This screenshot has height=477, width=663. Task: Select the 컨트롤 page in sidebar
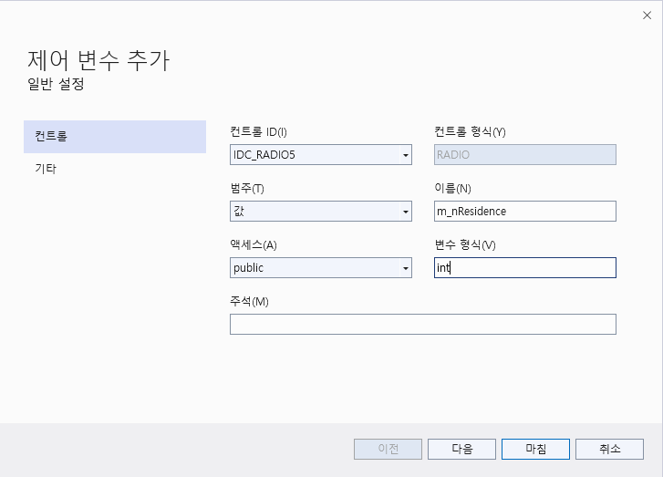(x=115, y=137)
